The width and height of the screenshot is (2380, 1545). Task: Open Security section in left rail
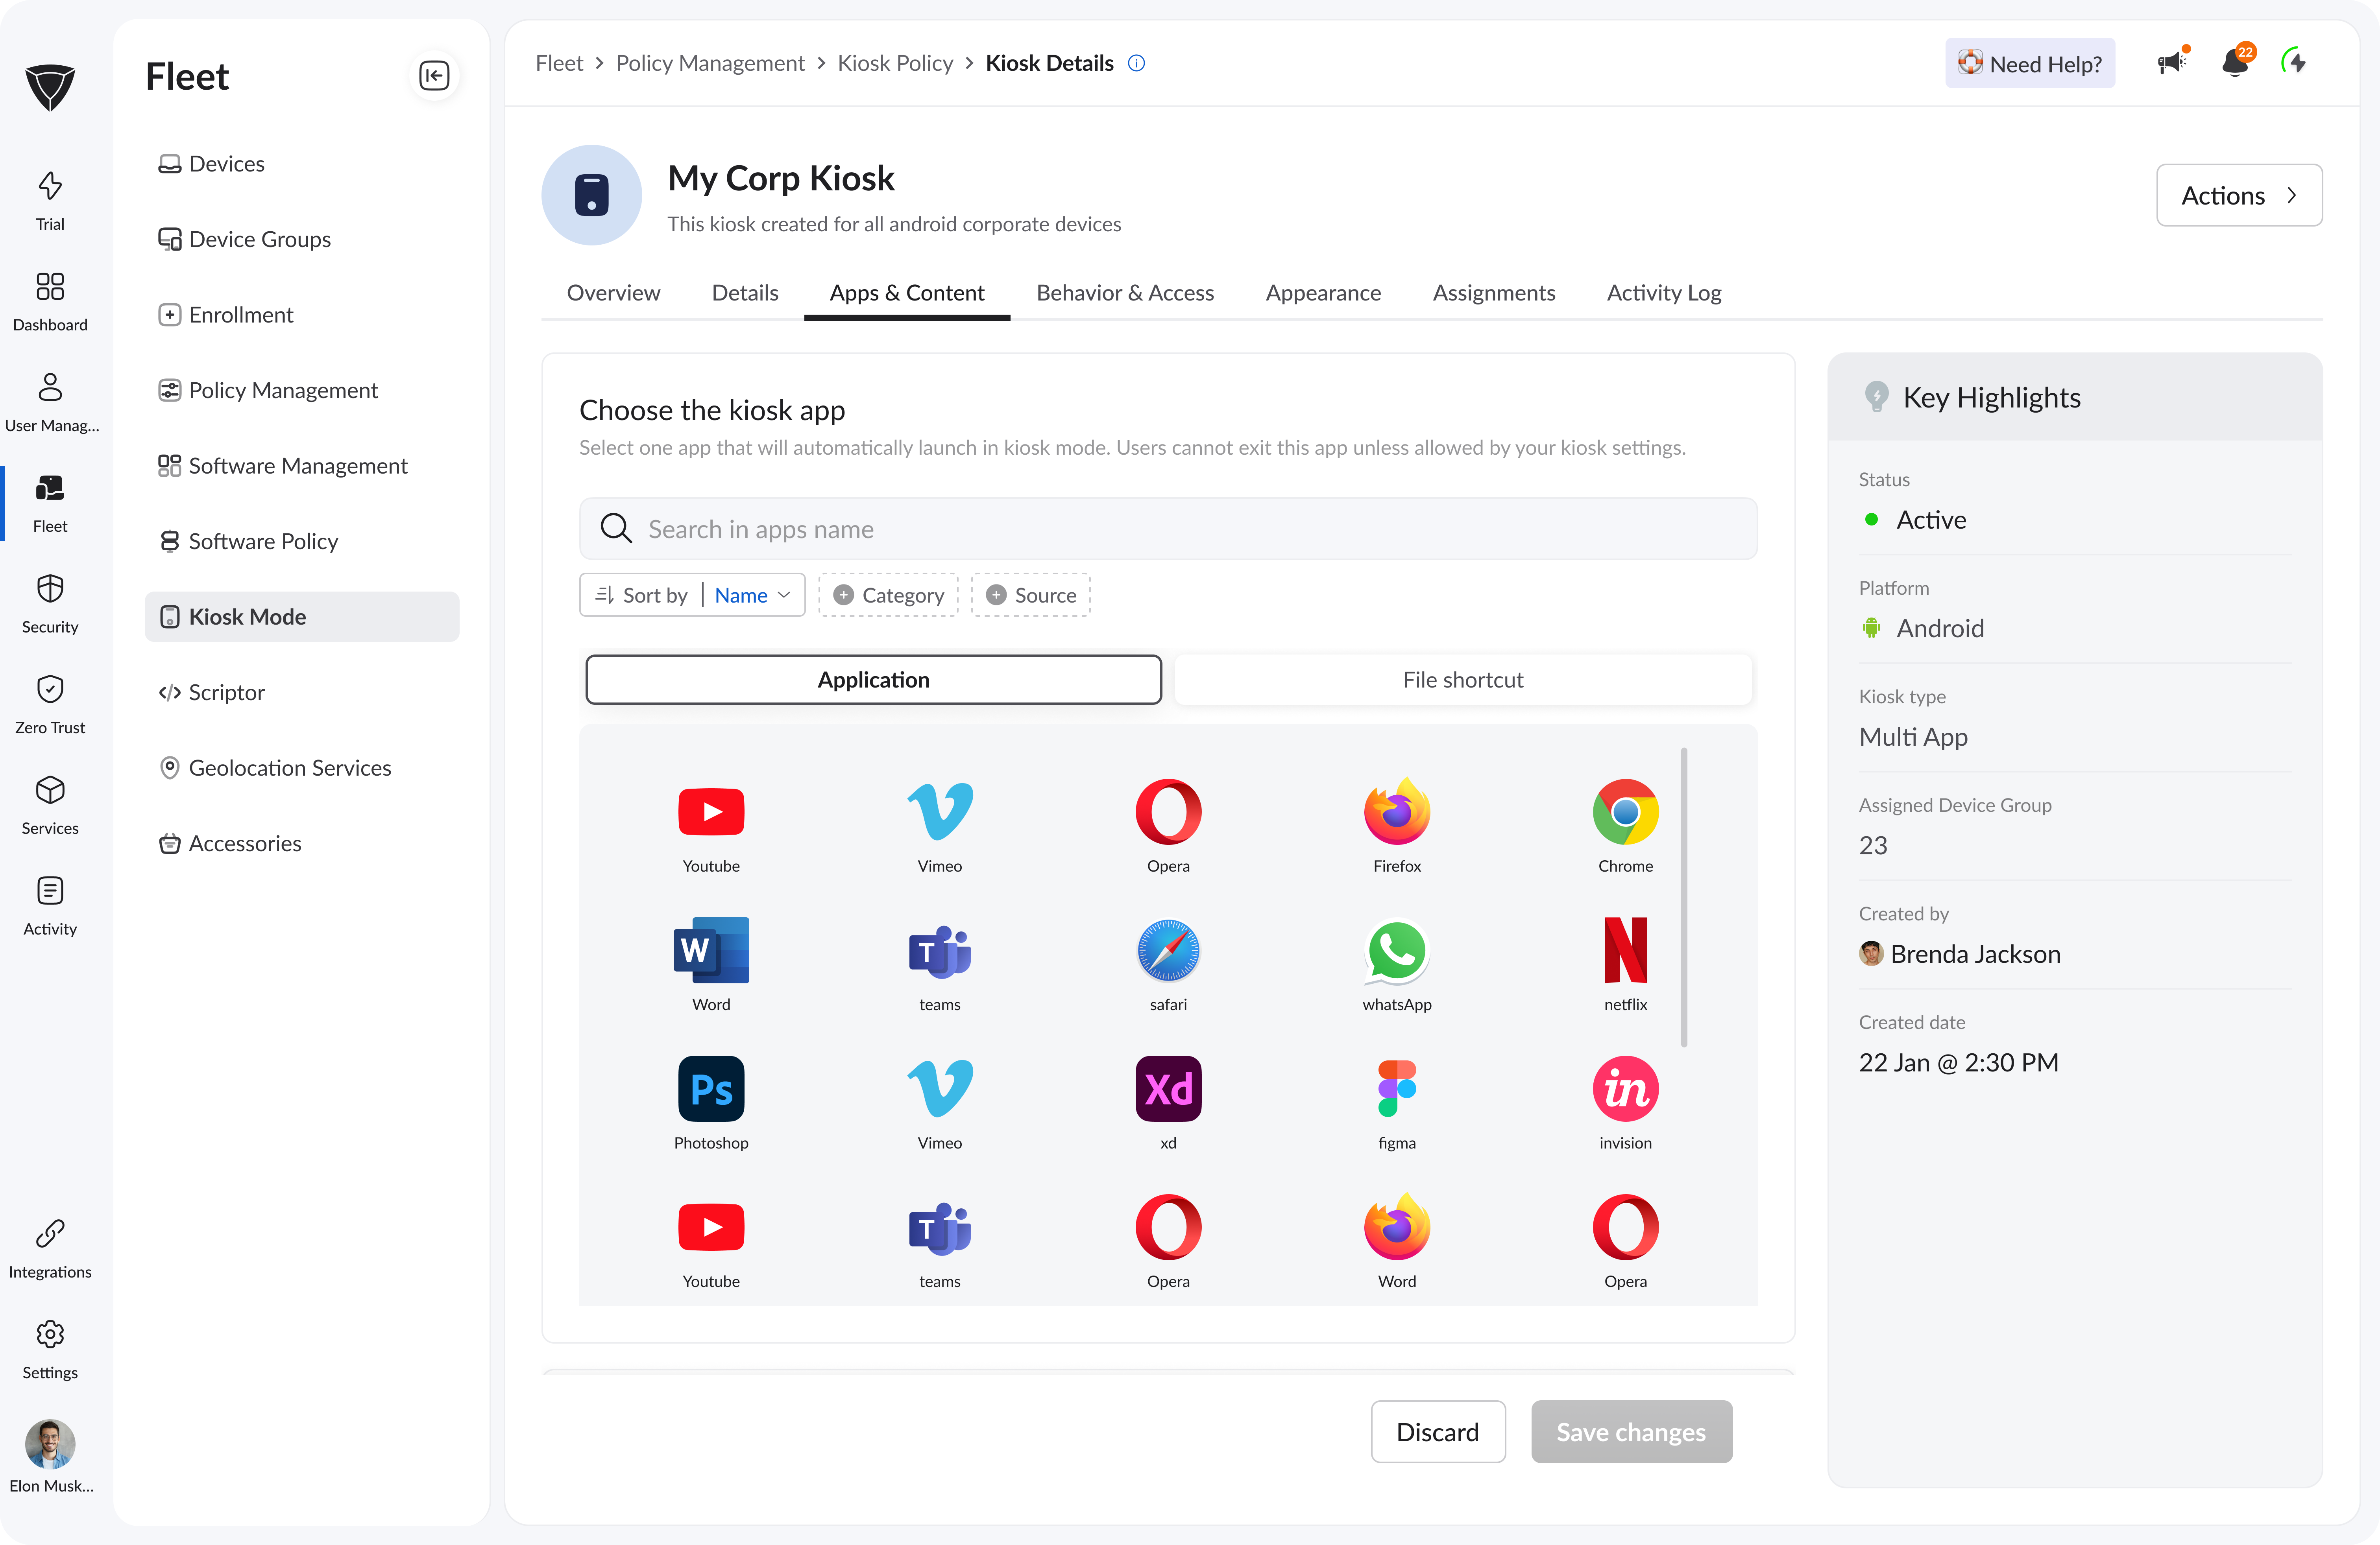(50, 605)
